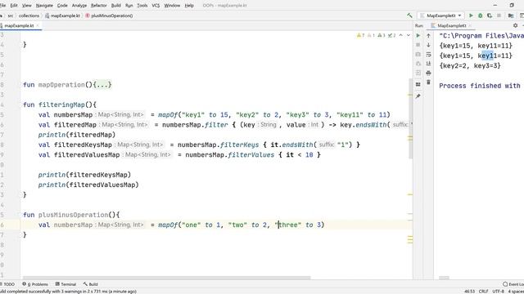Click the 46:53 cursor position in status bar
This screenshot has width=524, height=294.
[x=469, y=292]
